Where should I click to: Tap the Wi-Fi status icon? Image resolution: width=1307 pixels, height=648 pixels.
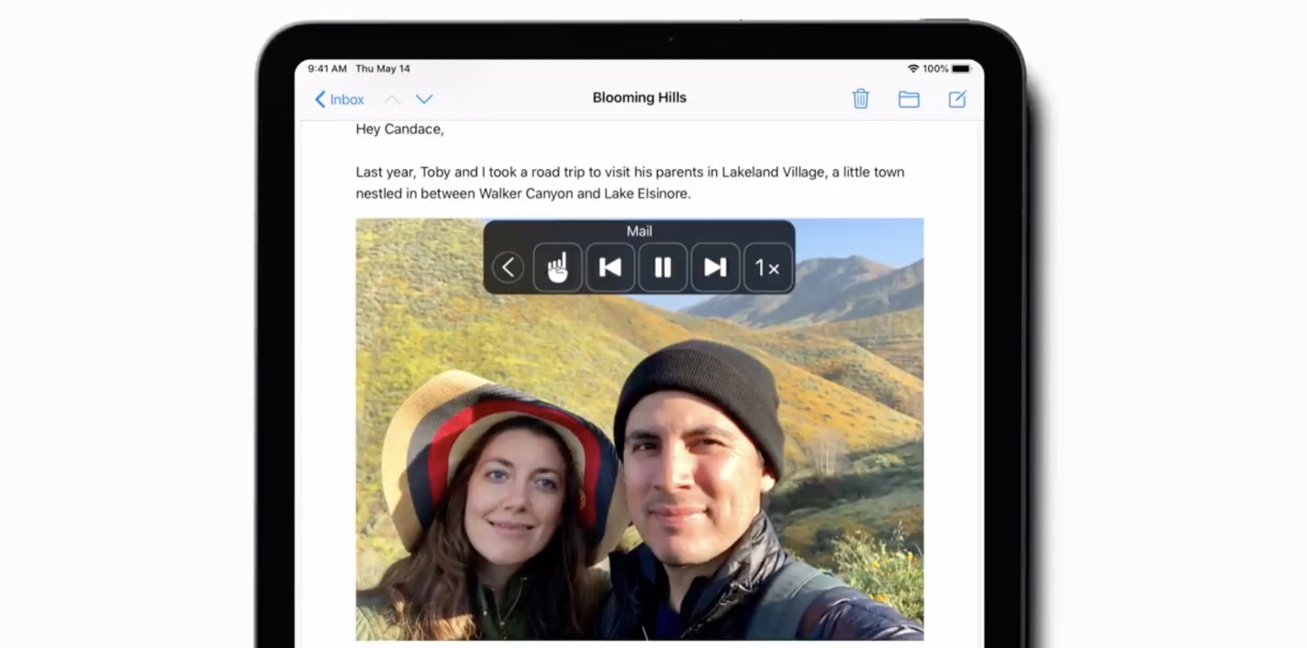pos(913,69)
